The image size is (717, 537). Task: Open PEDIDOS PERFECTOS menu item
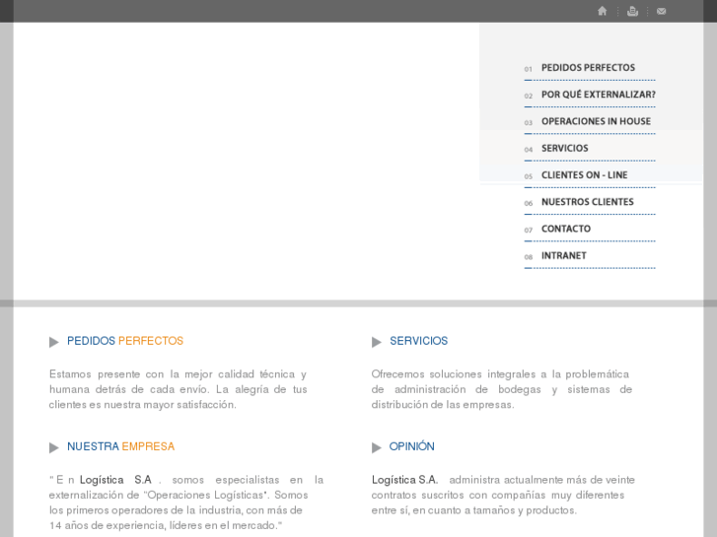pos(588,68)
